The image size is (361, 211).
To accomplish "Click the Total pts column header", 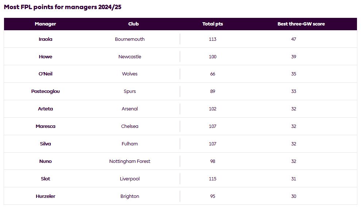I will tap(212, 24).
